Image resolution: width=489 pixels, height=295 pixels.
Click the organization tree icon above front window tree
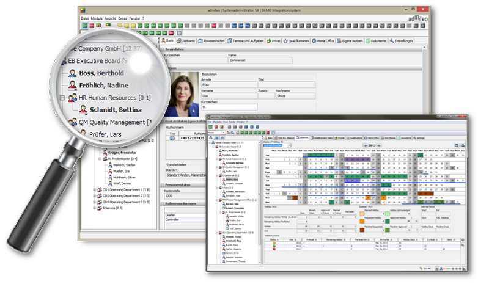click(211, 137)
